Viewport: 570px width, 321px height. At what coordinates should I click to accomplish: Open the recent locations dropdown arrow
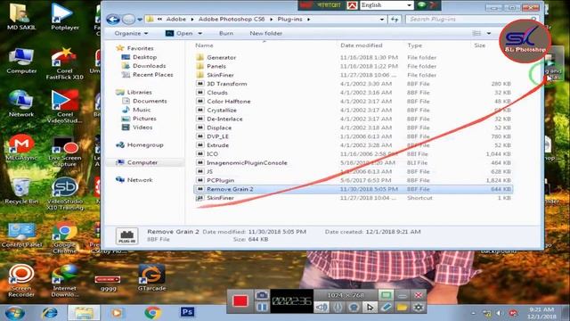pos(140,20)
